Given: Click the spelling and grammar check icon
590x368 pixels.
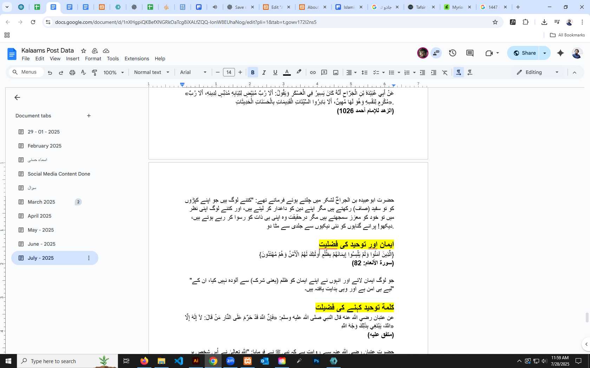Looking at the screenshot, I should point(83,73).
